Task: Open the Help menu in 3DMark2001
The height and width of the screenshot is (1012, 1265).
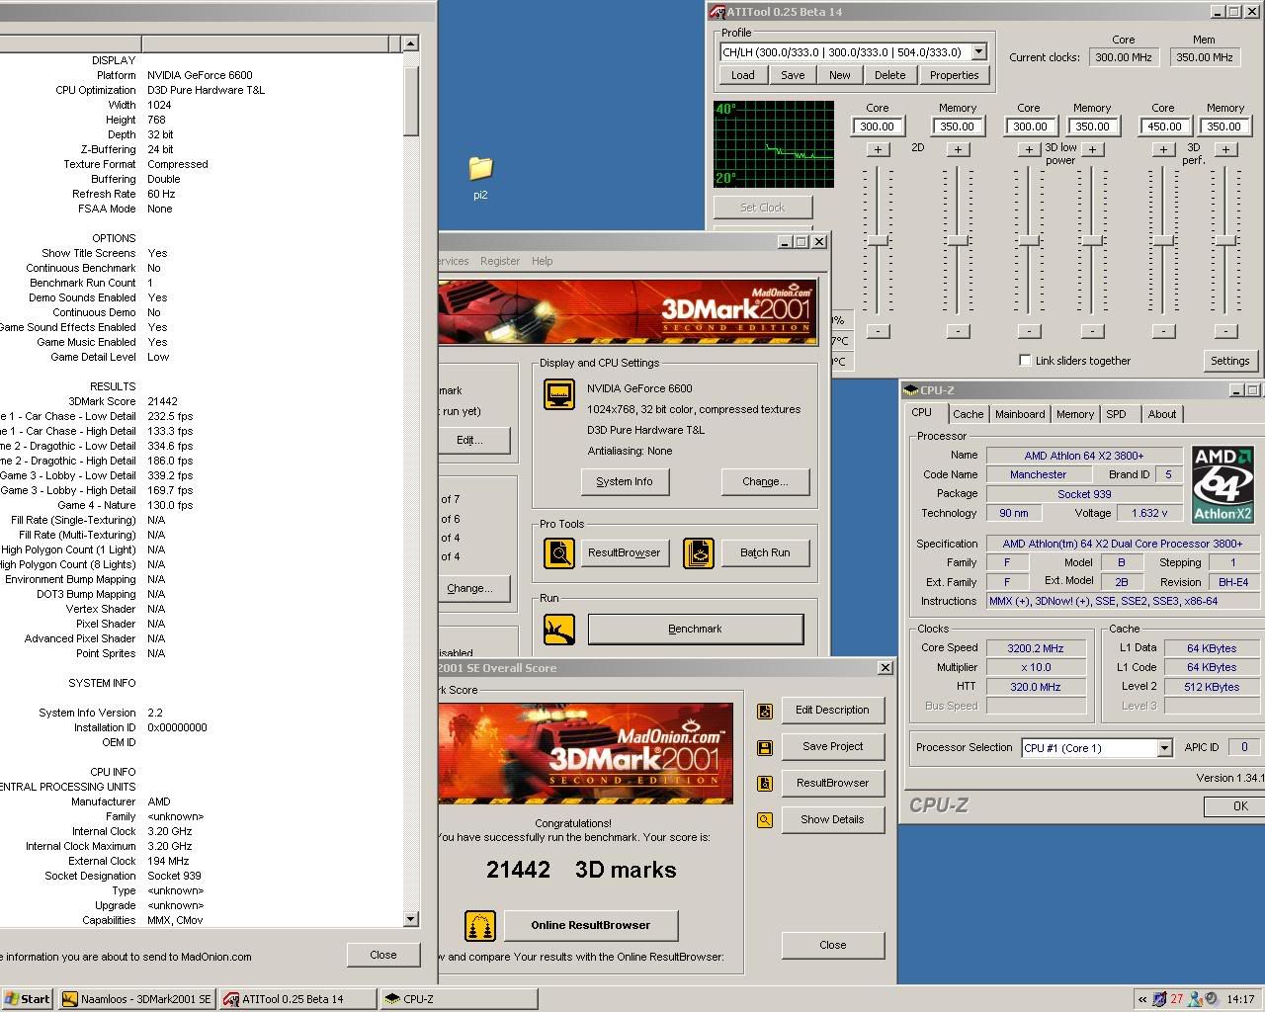Action: 543,261
